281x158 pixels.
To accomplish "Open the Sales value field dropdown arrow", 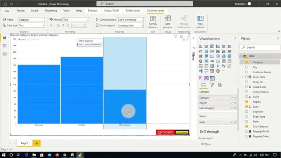I will (231, 122).
